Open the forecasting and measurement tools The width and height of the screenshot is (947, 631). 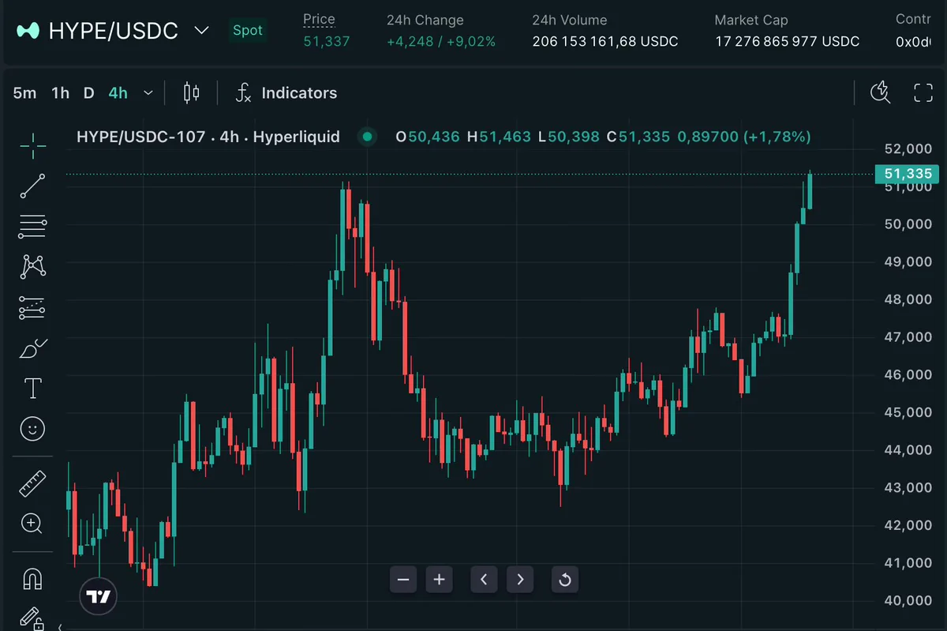point(32,308)
